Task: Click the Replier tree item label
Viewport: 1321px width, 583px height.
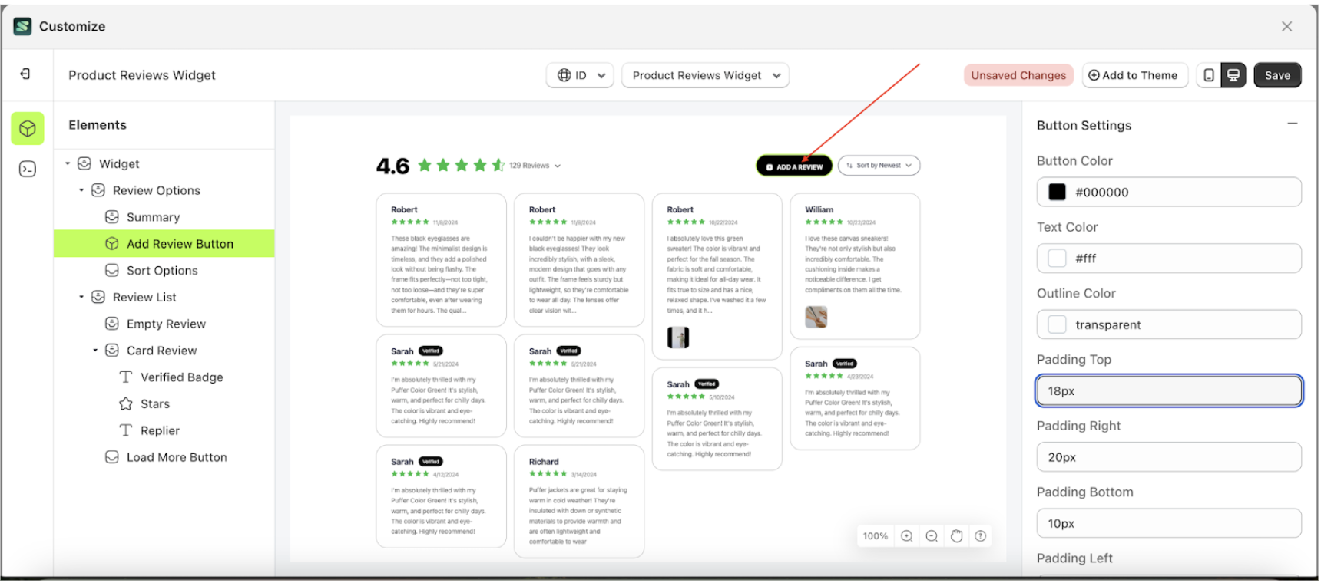Action: coord(160,430)
